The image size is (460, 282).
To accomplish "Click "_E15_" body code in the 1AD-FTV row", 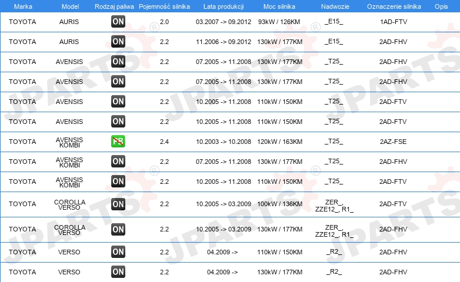I will 334,21.
